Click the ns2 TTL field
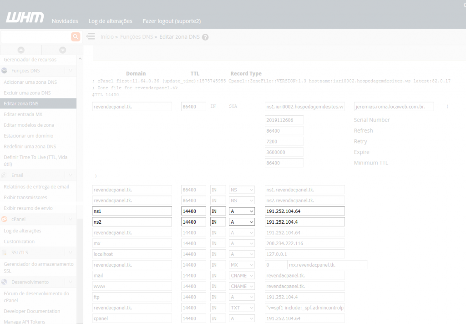Image resolution: width=466 pixels, height=324 pixels. pyautogui.click(x=193, y=222)
